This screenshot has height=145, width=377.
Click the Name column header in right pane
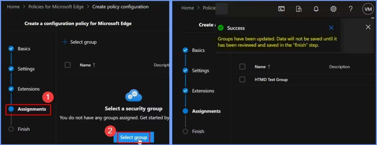260,67
